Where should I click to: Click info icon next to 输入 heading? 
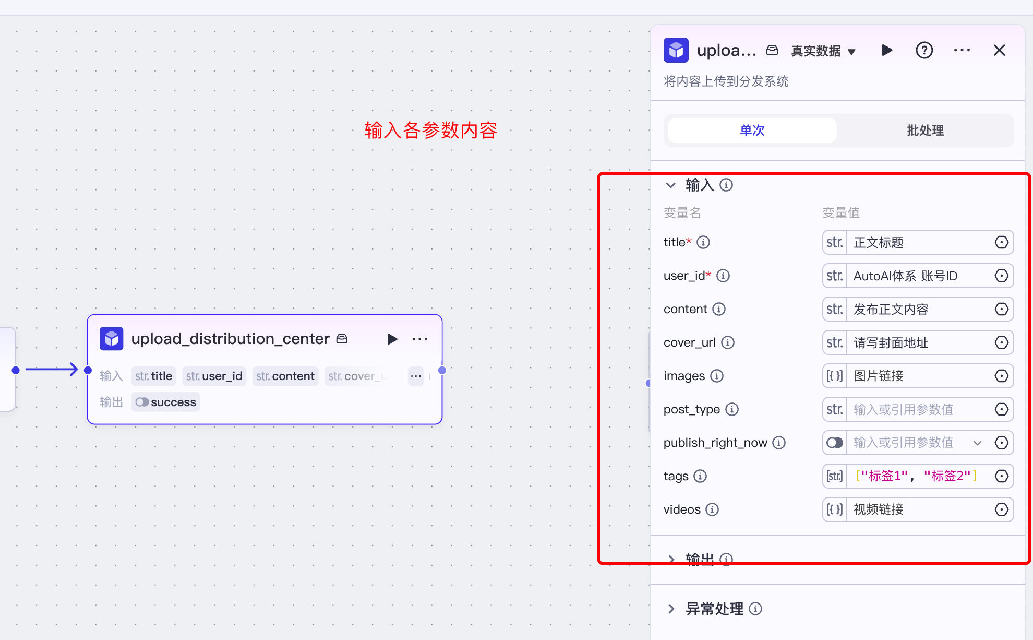(726, 185)
